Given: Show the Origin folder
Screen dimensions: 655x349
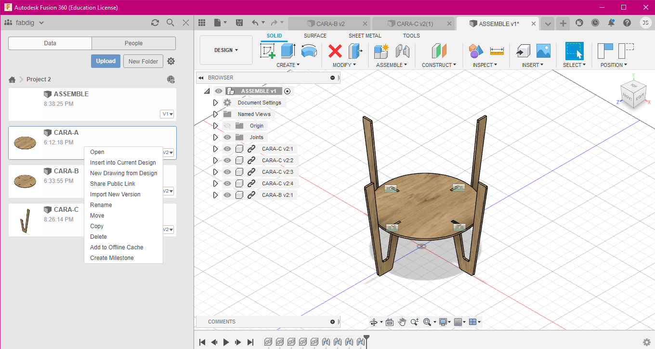Looking at the screenshot, I should [x=227, y=126].
